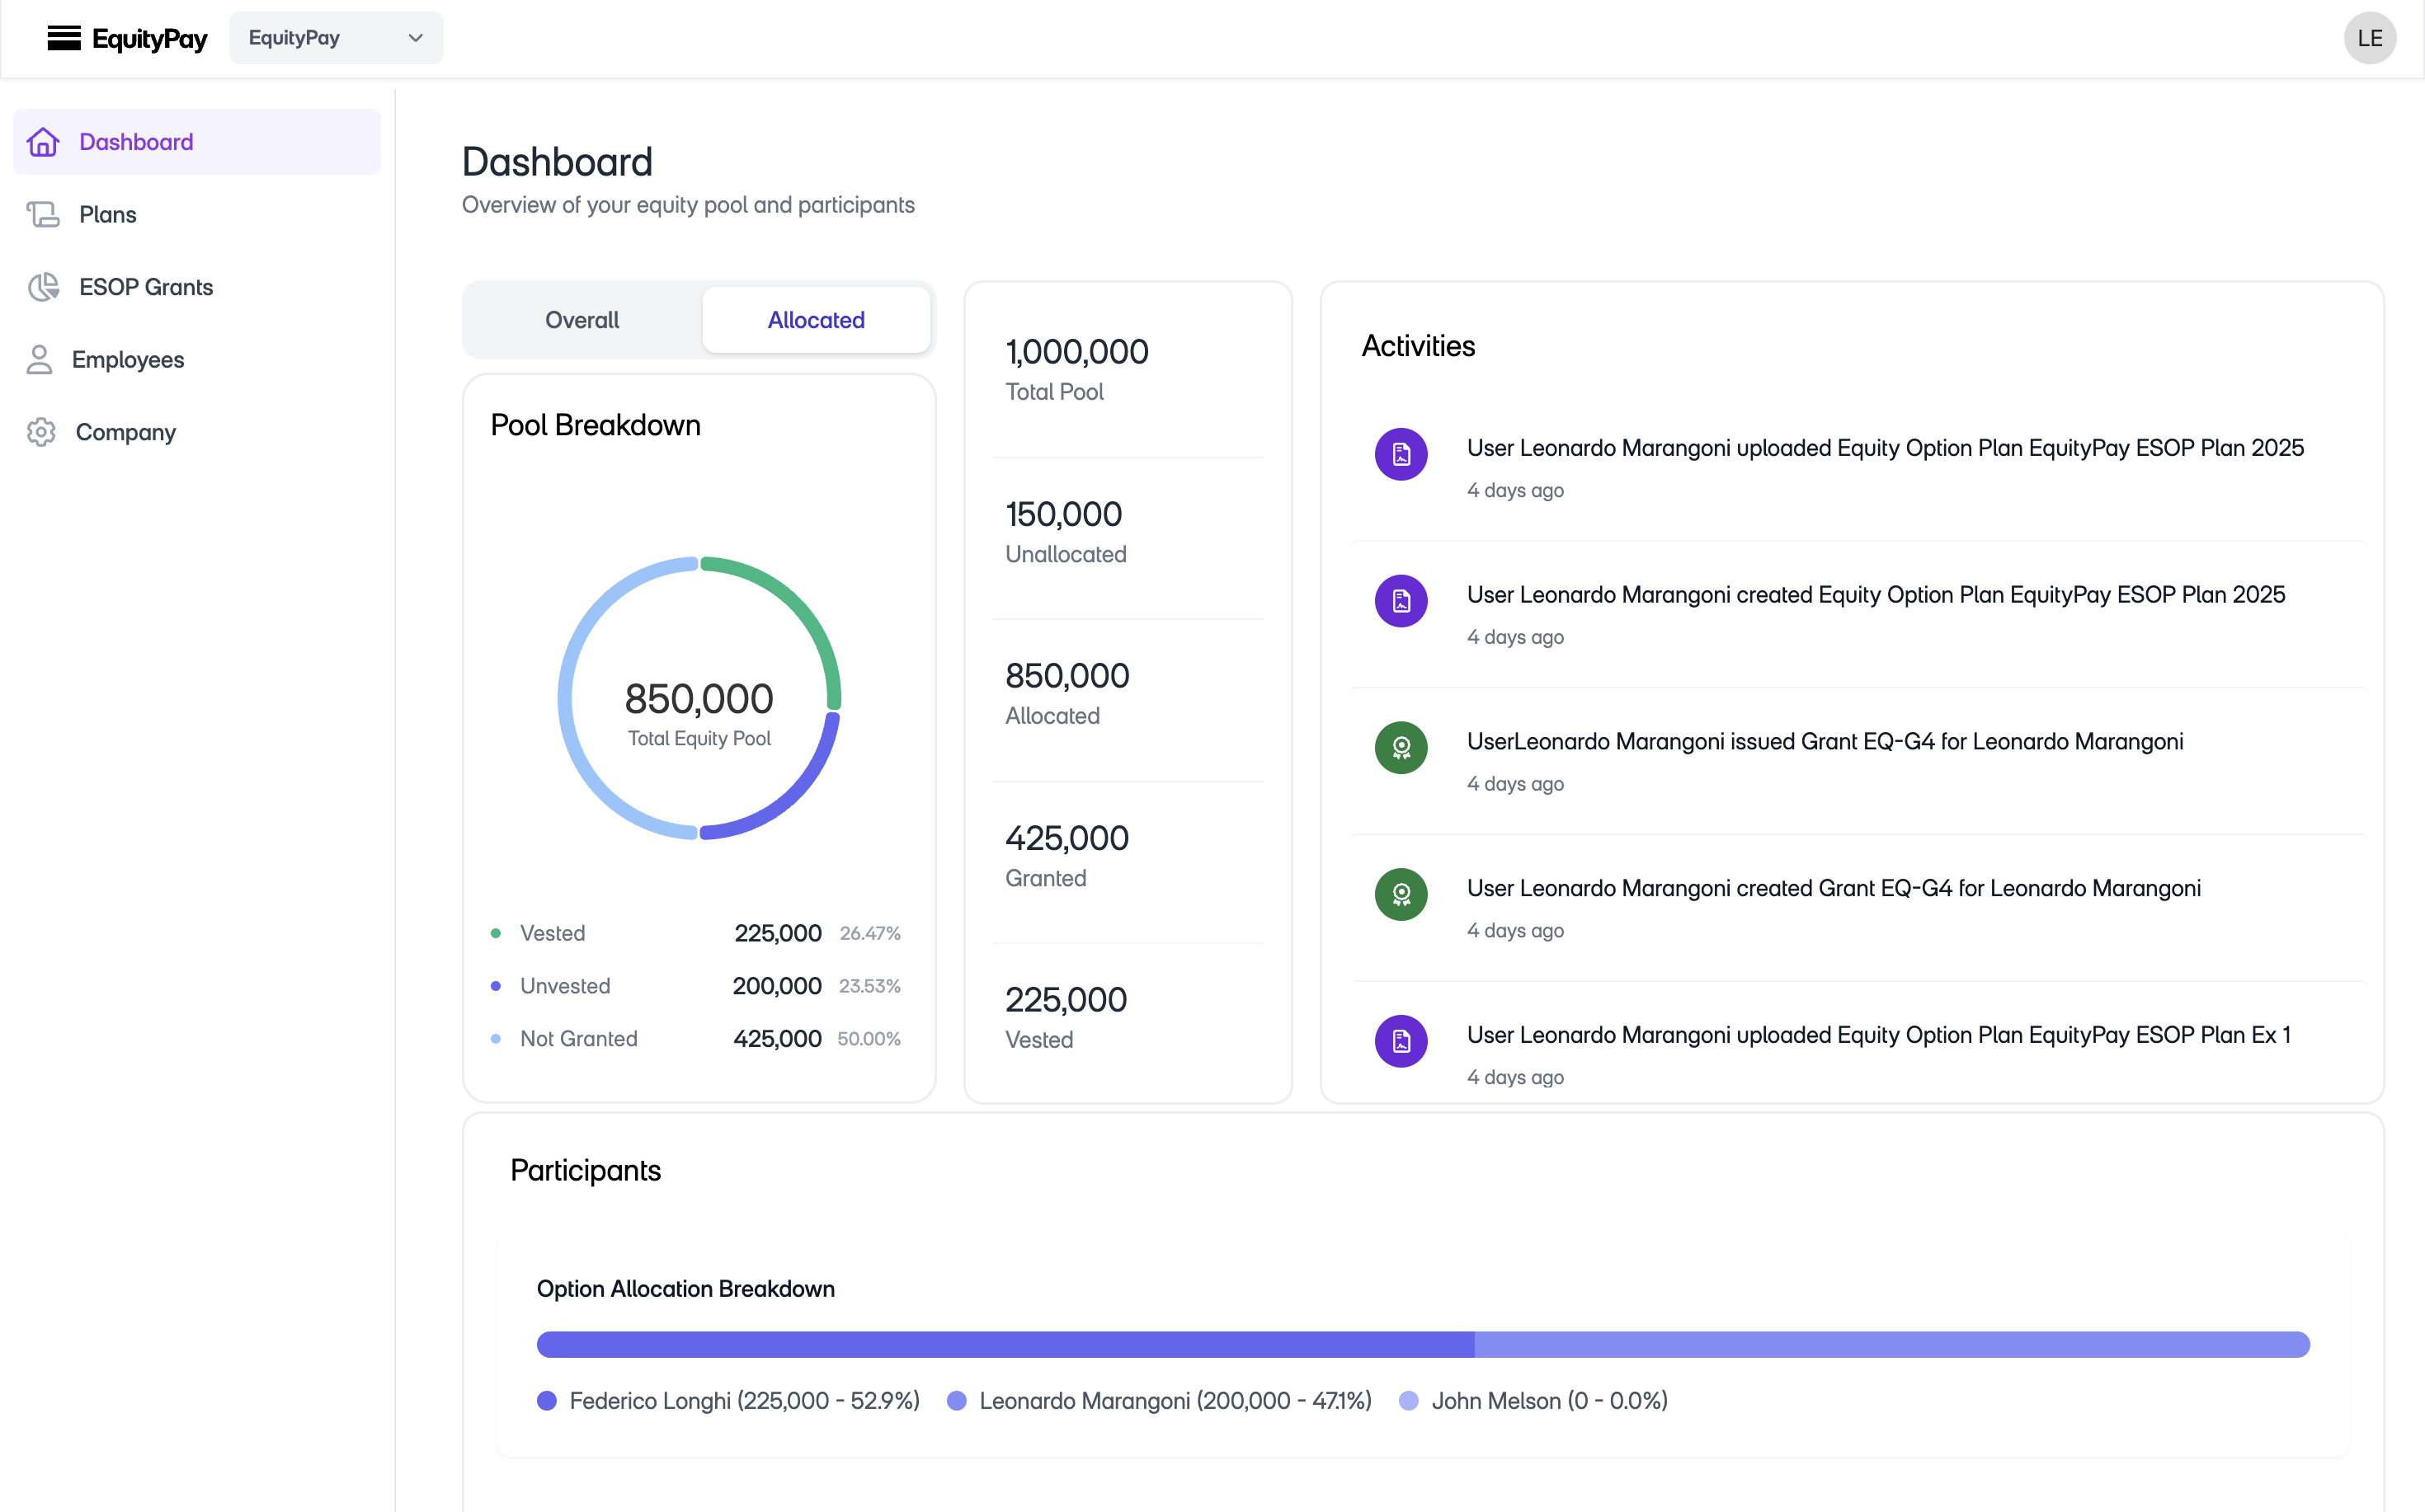
Task: Expand the EquityPay workspace dropdown
Action: pyautogui.click(x=337, y=37)
